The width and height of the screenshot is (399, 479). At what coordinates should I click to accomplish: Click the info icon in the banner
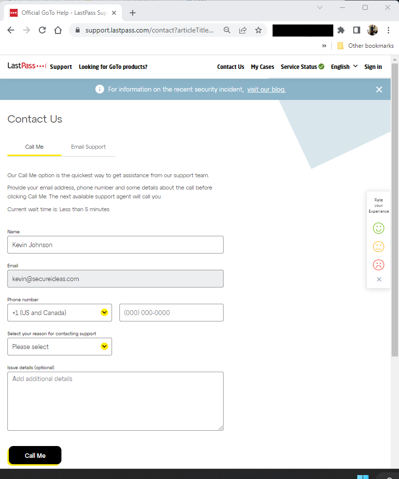100,89
